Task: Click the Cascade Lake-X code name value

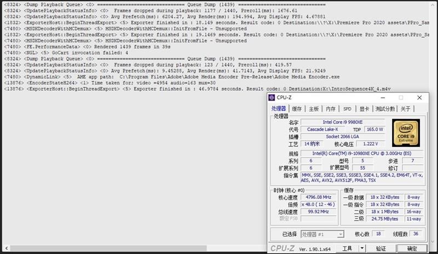Action: pos(322,129)
